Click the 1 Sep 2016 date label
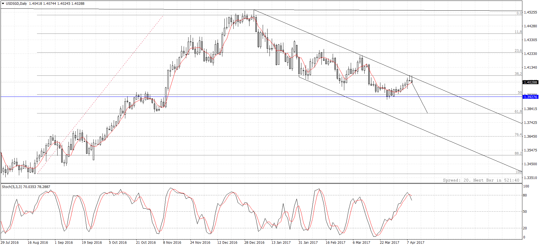The image size is (539, 246). [x=64, y=243]
